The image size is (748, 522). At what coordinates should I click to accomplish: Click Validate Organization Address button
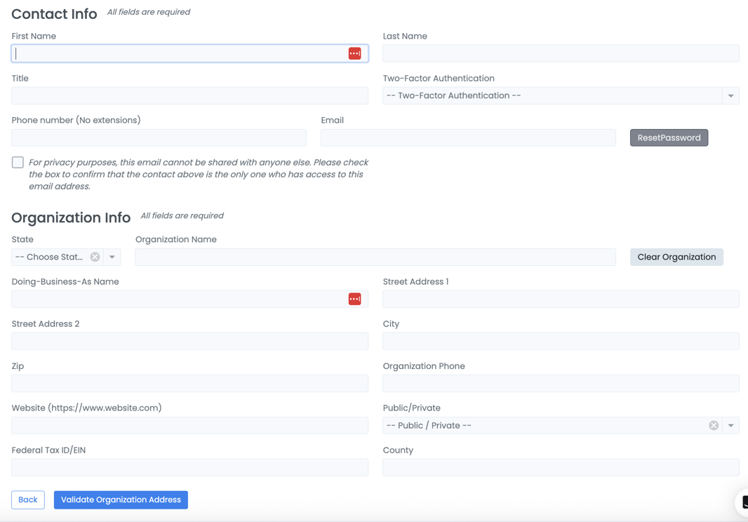click(121, 500)
